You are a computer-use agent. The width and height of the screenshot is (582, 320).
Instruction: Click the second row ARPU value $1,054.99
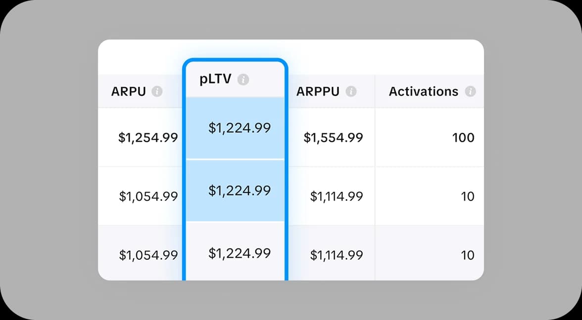[x=148, y=196]
